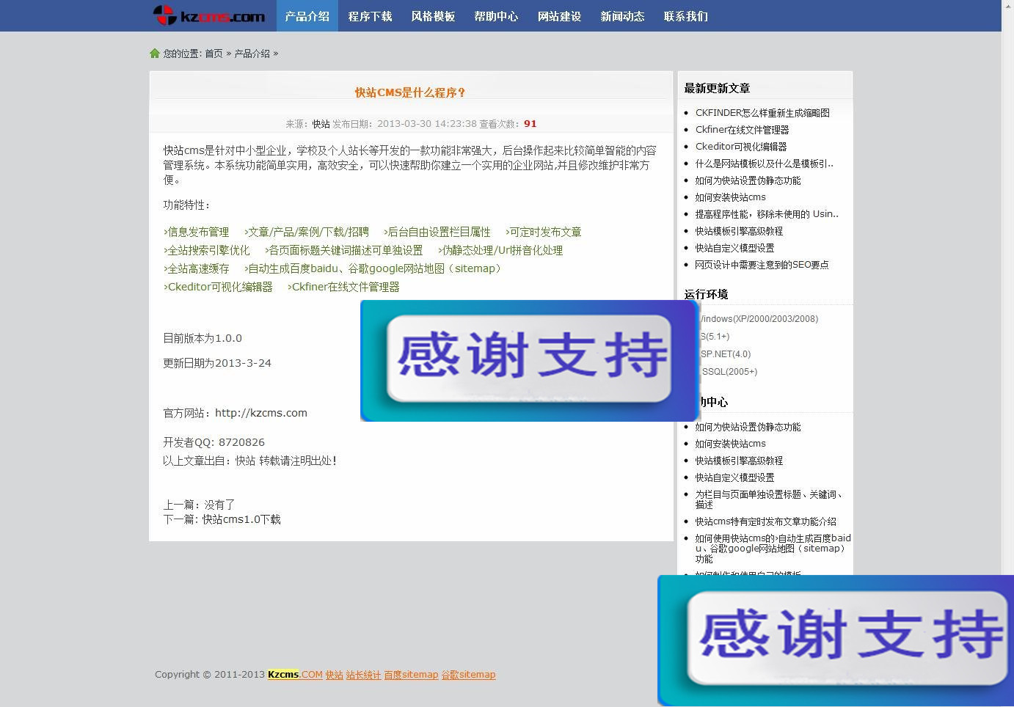The width and height of the screenshot is (1014, 707).
Task: Open the footer 百度sitemap link
Action: (x=411, y=675)
